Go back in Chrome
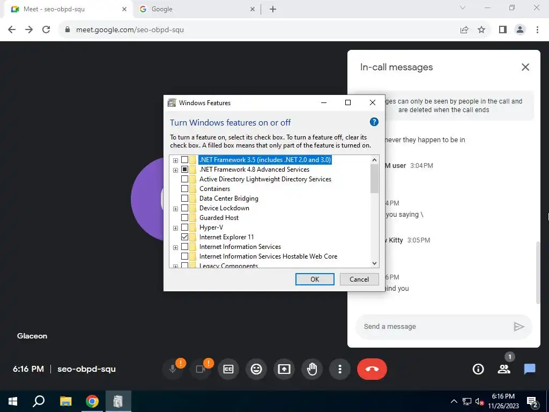 coord(12,30)
